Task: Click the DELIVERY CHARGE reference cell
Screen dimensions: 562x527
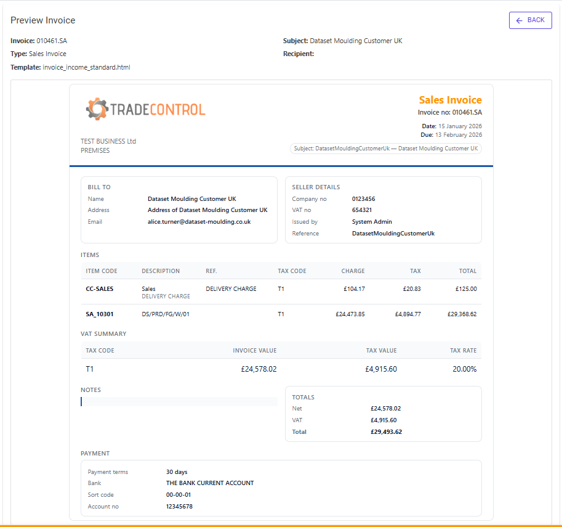Action: 231,288
